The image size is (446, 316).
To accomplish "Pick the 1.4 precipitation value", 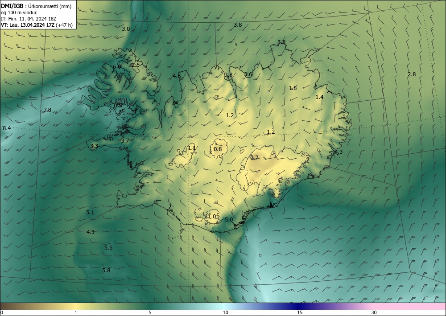I will [x=319, y=97].
